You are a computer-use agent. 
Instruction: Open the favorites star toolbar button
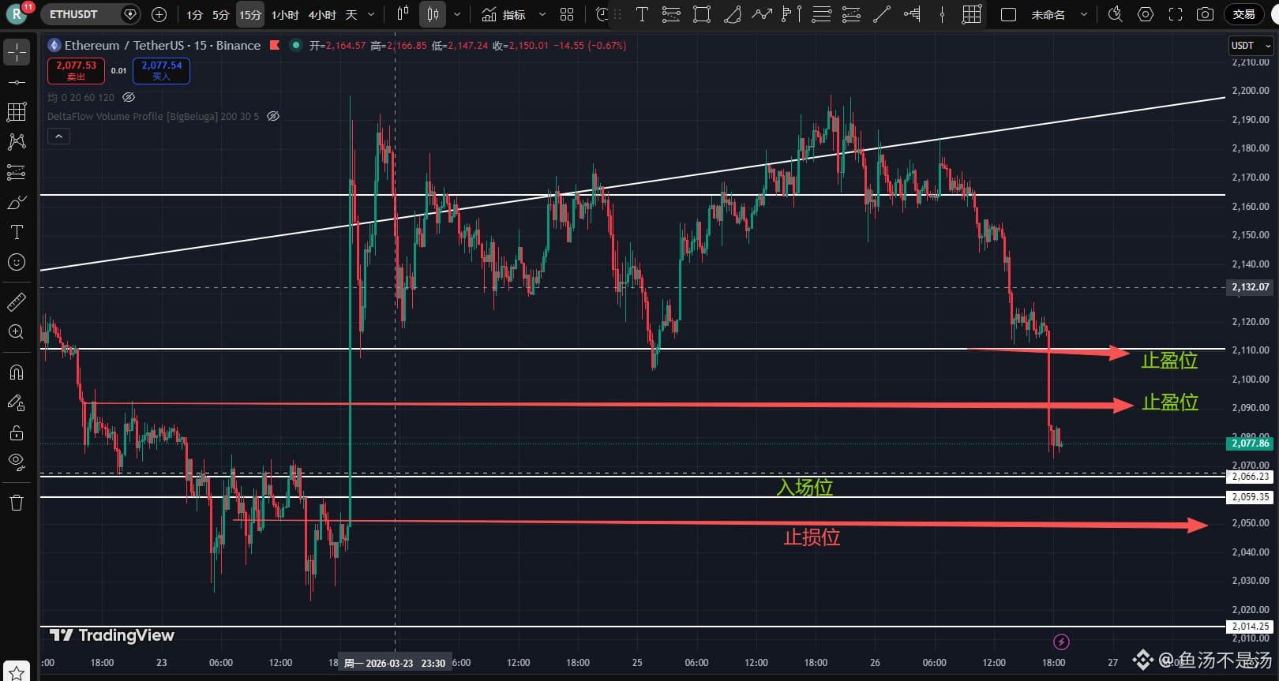click(17, 672)
